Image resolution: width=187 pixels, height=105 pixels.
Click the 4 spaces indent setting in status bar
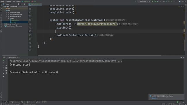(x=175, y=104)
